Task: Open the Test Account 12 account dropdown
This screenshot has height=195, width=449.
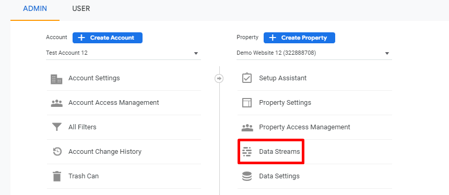Action: click(x=123, y=53)
